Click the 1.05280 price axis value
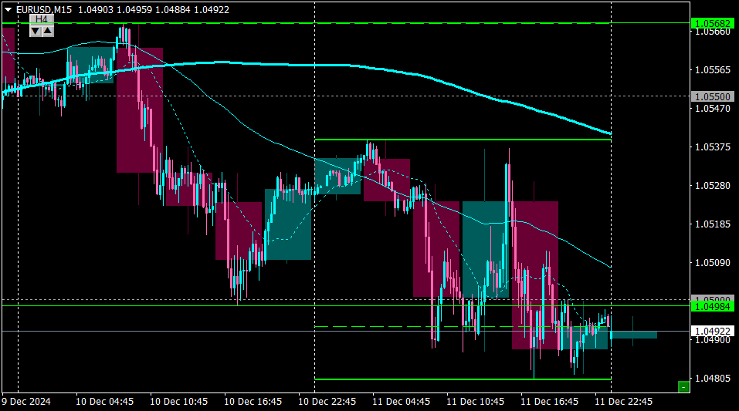Image resolution: width=739 pixels, height=411 pixels. coord(713,186)
